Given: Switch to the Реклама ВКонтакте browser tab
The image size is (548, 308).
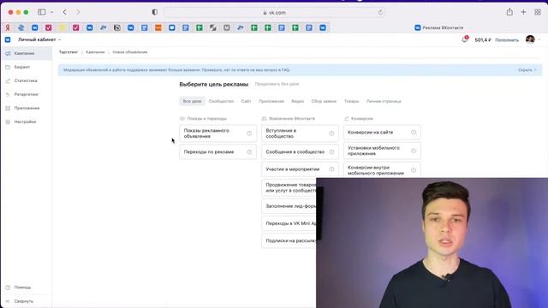Looking at the screenshot, I should (x=439, y=27).
